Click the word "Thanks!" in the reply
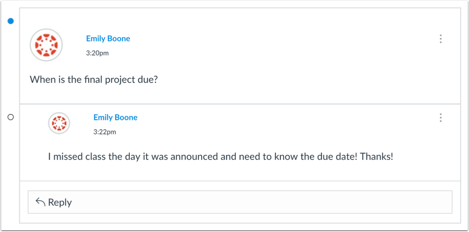This screenshot has width=469, height=232. tap(377, 156)
